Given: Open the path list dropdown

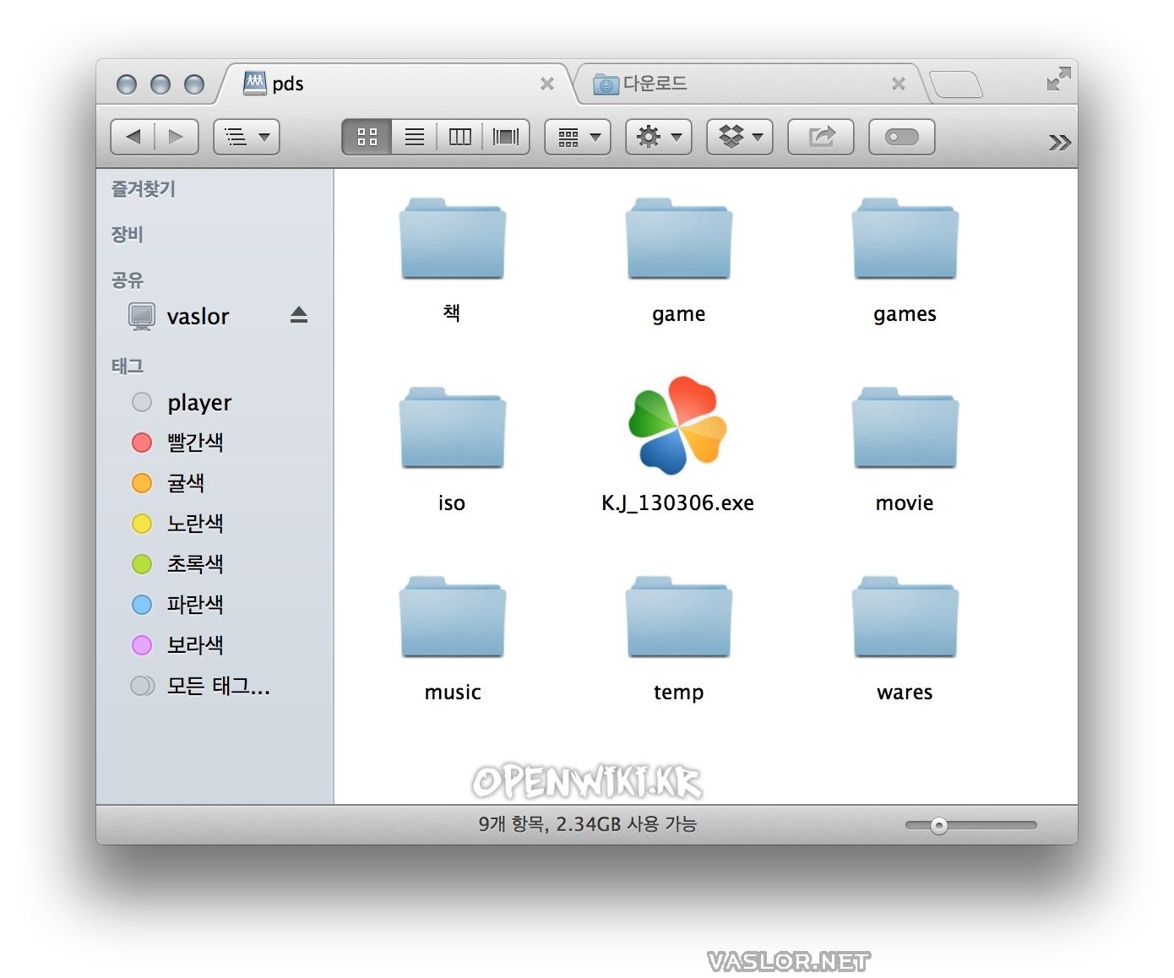Looking at the screenshot, I should [247, 137].
